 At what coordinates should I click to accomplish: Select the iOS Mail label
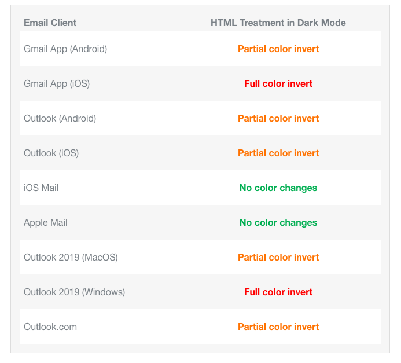coord(41,188)
